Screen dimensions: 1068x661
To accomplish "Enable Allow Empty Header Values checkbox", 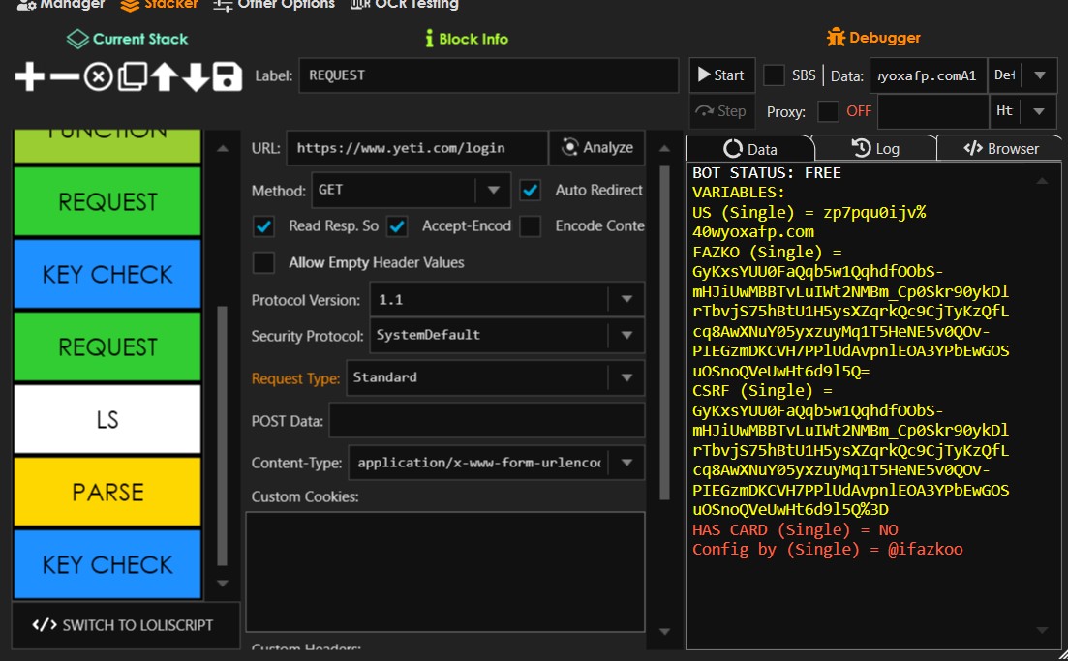I will pyautogui.click(x=262, y=262).
